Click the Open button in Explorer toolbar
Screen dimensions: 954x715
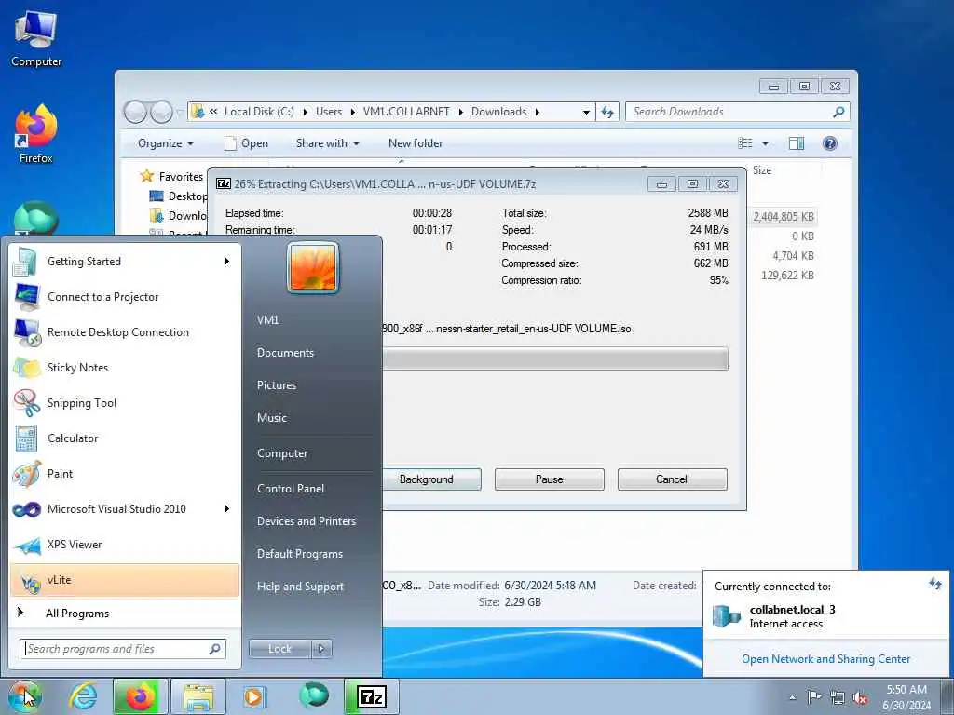tap(246, 143)
